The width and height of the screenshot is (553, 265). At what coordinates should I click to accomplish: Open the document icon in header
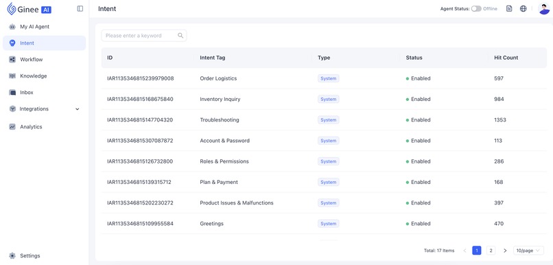click(x=509, y=9)
